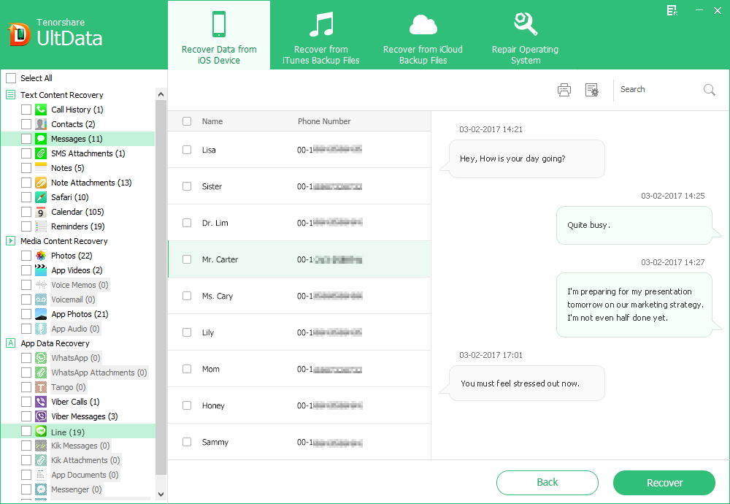The width and height of the screenshot is (730, 504).
Task: Click the sidebar scroll down arrow
Action: coord(161,495)
